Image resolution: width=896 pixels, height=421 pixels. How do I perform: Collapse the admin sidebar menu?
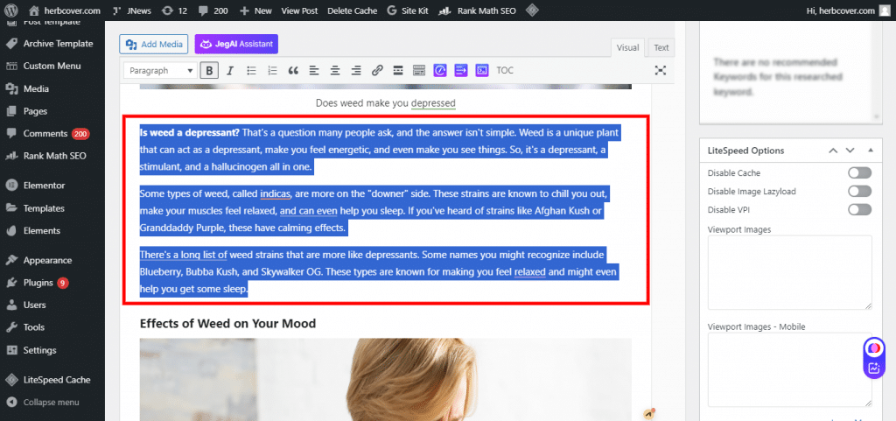pyautogui.click(x=52, y=402)
